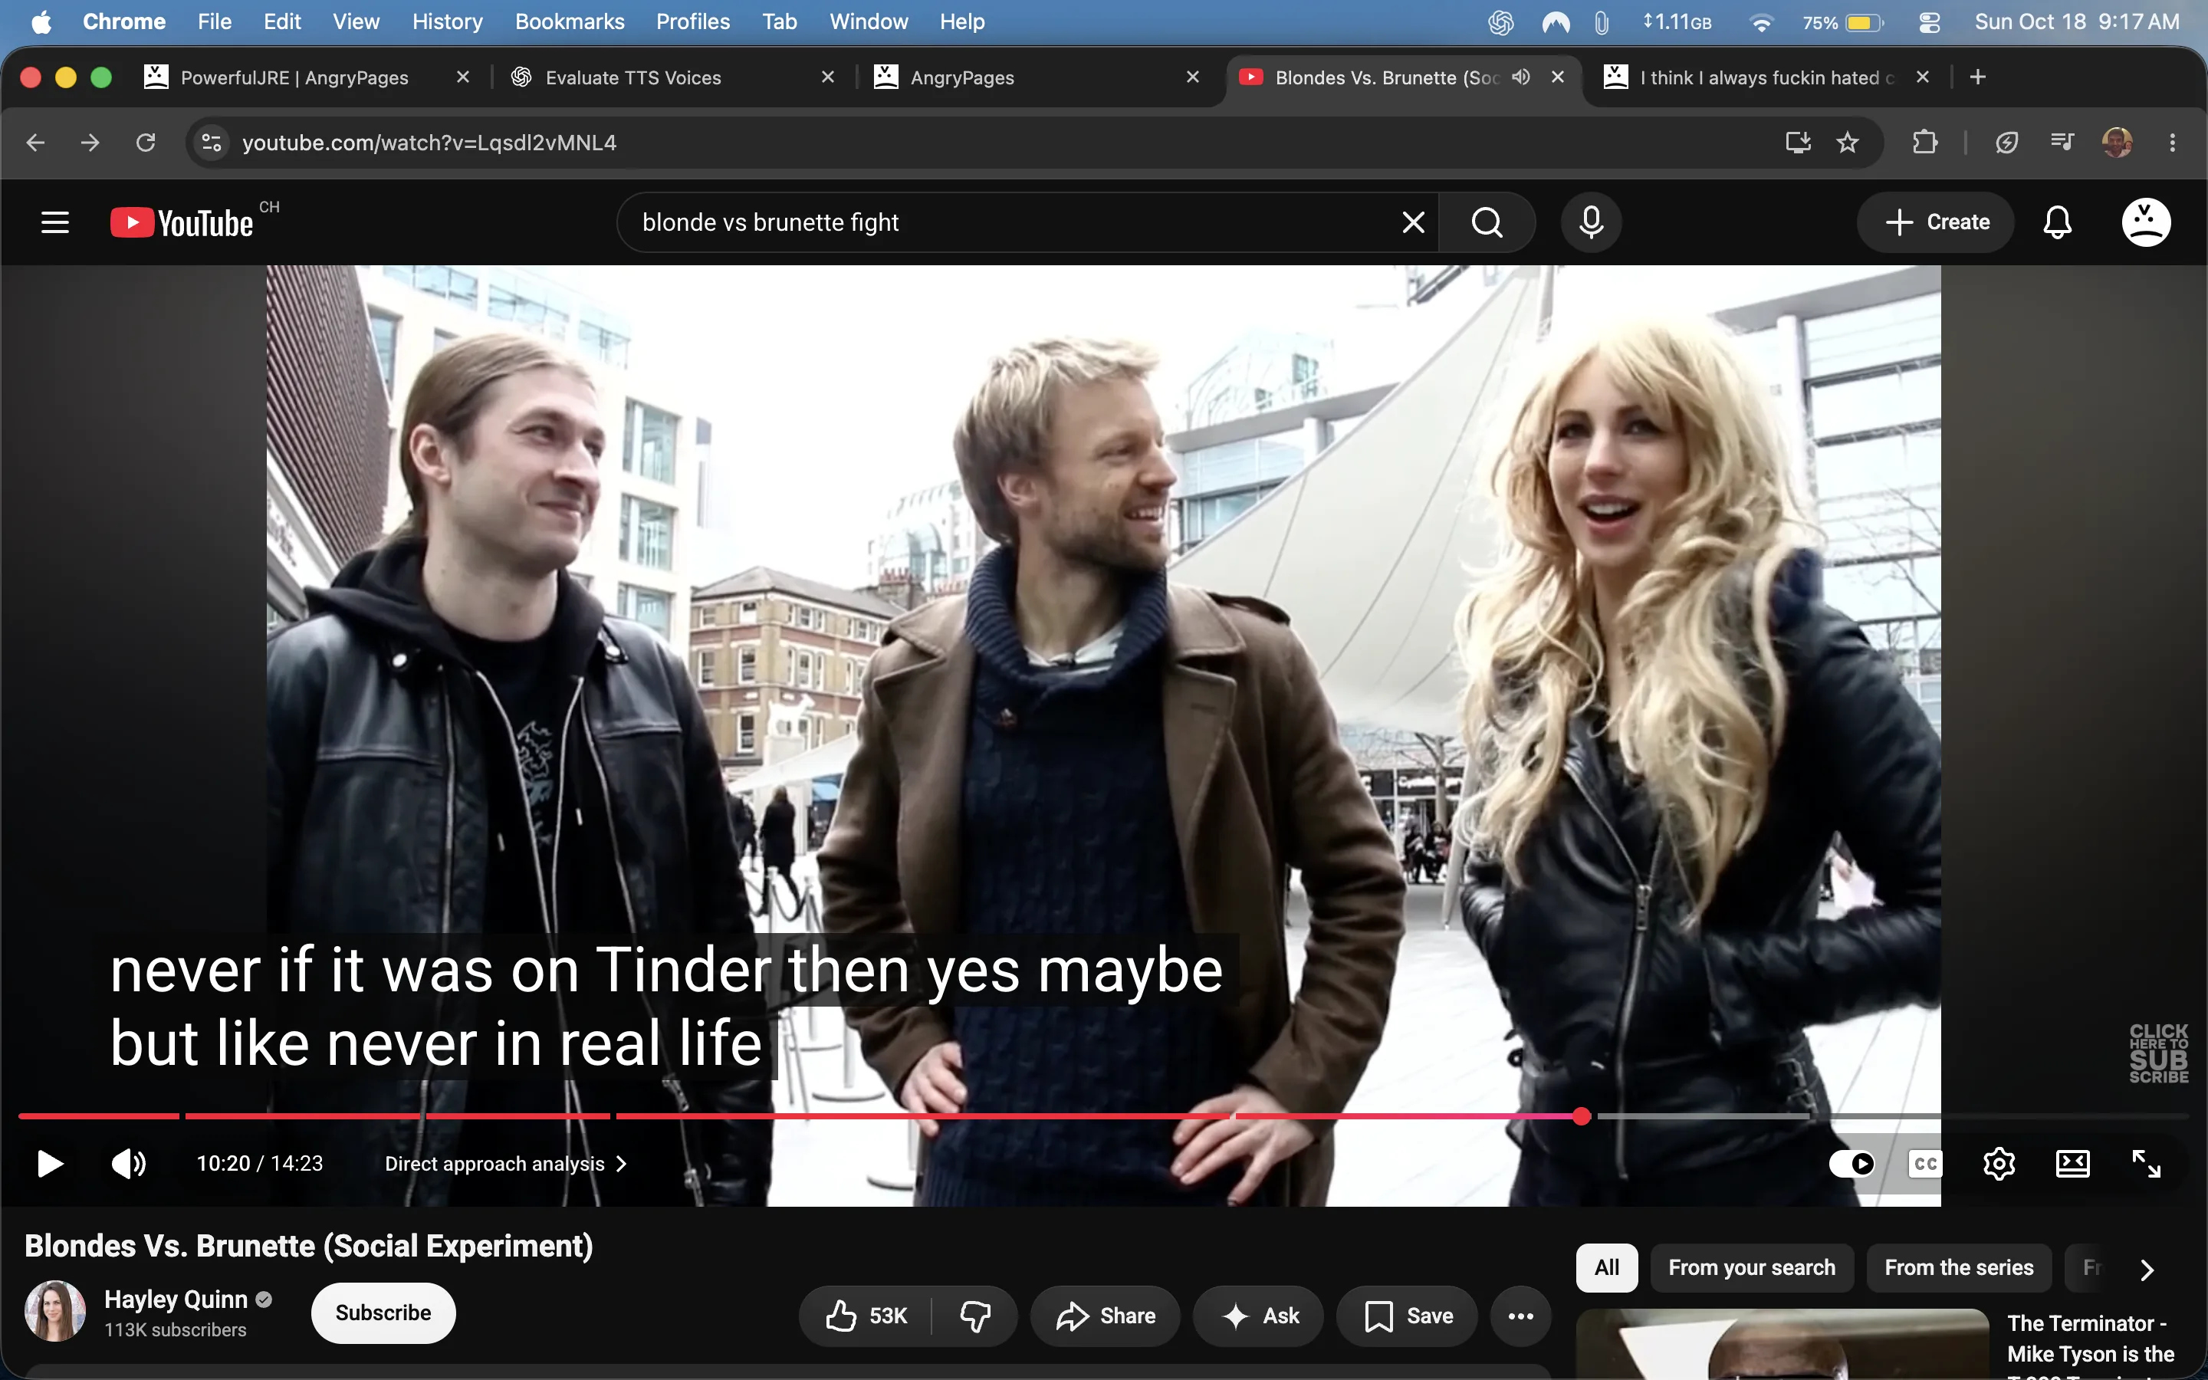Subscribe to Hayley Quinn channel

click(383, 1313)
